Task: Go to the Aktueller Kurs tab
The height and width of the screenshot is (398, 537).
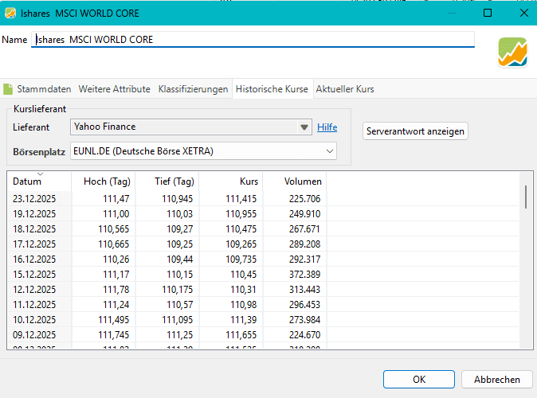Action: point(345,89)
